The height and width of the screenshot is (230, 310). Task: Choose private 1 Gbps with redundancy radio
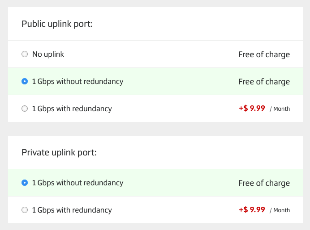(x=25, y=210)
